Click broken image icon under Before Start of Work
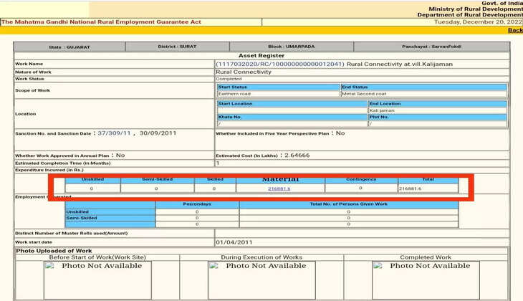 (50, 266)
